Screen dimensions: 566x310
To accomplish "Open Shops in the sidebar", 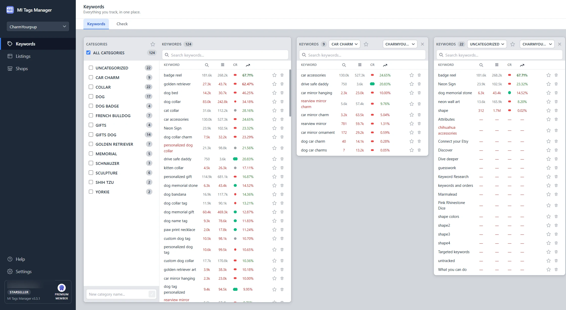I will [38, 69].
